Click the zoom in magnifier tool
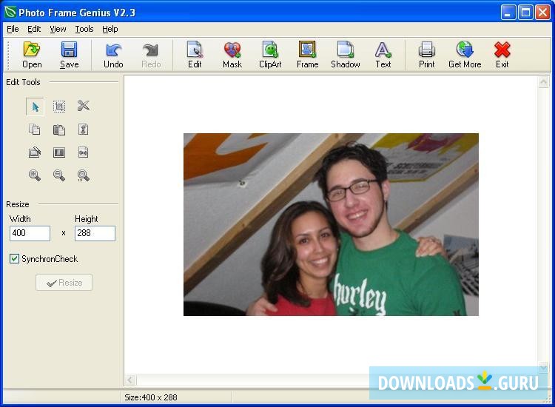Screen dimensions: 555x407 click(x=35, y=175)
